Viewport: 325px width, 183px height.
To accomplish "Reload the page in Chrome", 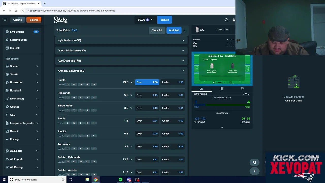I will click(16, 11).
